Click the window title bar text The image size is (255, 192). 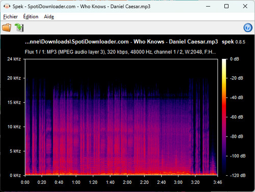tap(82, 7)
